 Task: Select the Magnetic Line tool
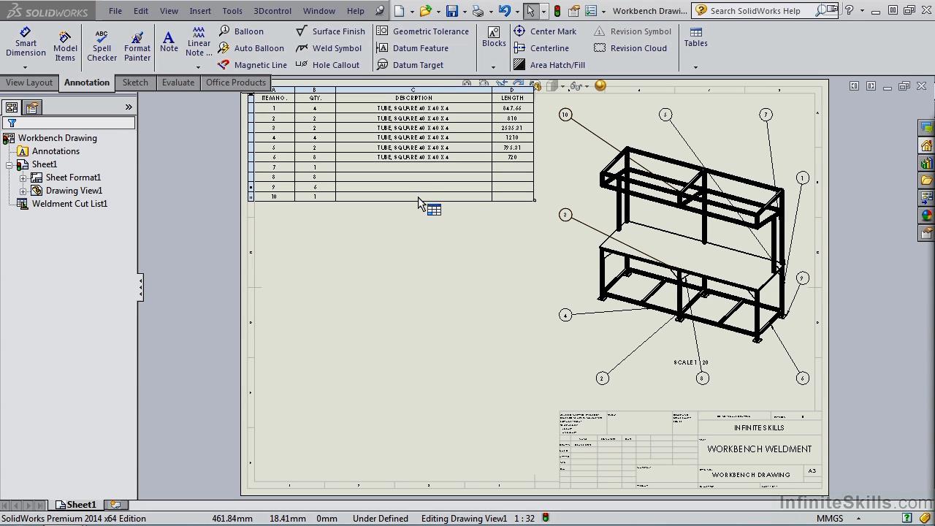click(x=253, y=65)
